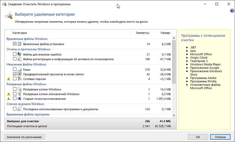Click the Кэши category icon
This screenshot has height=142, width=235.
[20, 70]
